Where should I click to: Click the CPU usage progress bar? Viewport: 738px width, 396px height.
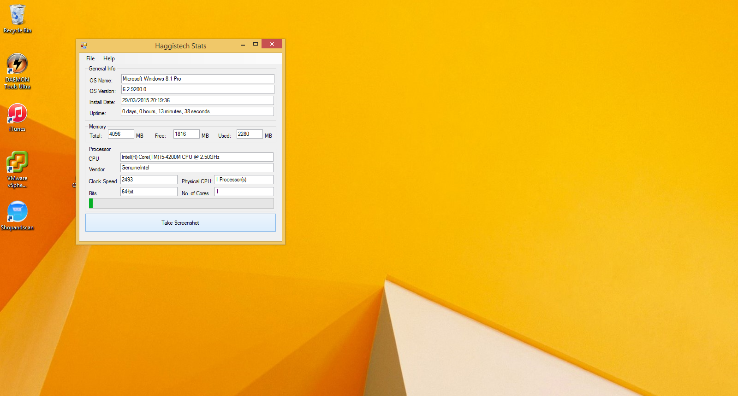click(x=181, y=204)
